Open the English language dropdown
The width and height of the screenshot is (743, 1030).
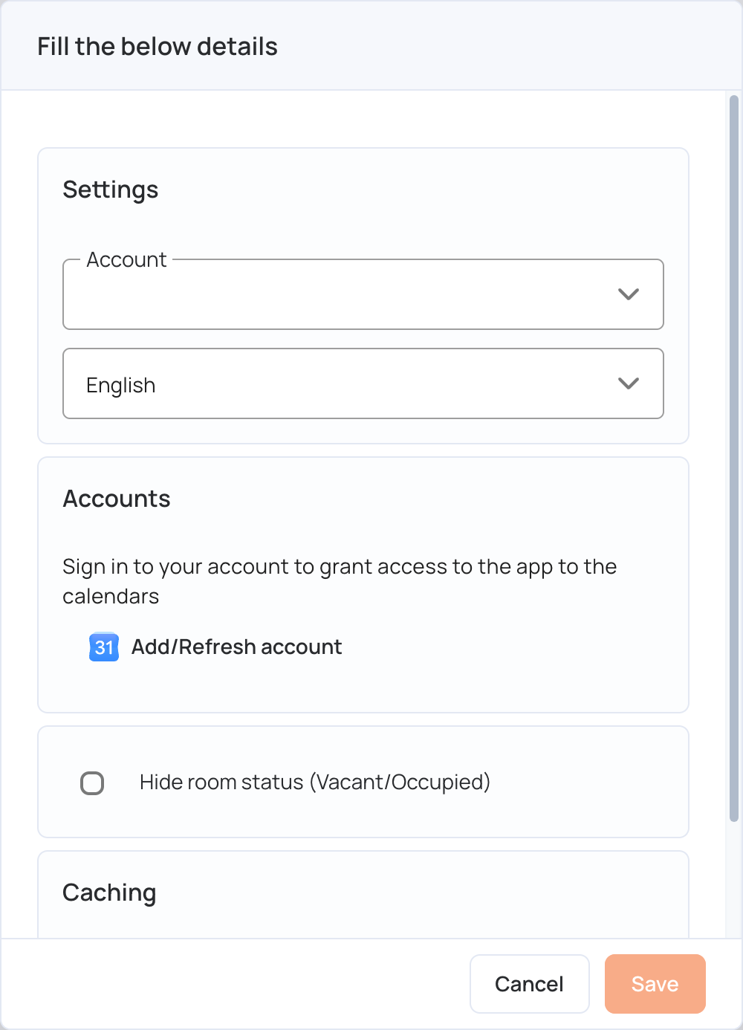363,383
